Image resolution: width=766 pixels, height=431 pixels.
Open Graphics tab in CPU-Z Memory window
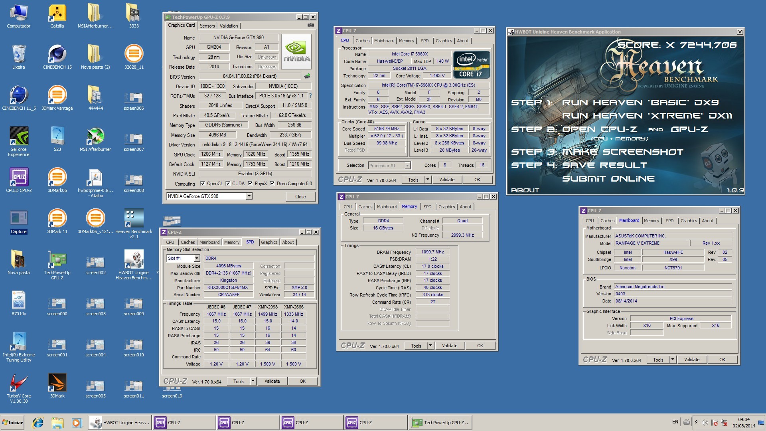(x=446, y=207)
